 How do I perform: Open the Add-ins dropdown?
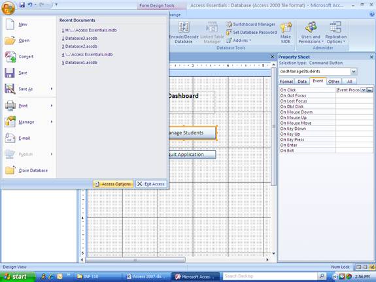pyautogui.click(x=239, y=40)
